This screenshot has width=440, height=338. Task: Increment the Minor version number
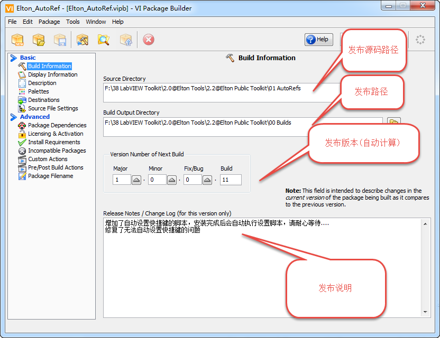point(172,180)
